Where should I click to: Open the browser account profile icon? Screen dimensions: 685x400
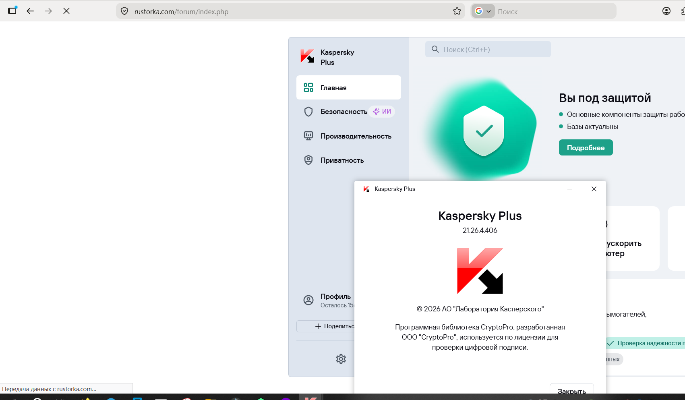(x=666, y=11)
